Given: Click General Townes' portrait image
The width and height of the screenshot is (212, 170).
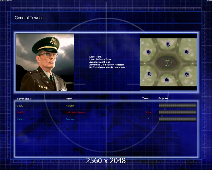Looking at the screenshot, I should [45, 62].
